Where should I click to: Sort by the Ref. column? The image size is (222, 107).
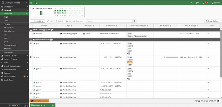pos(213,26)
